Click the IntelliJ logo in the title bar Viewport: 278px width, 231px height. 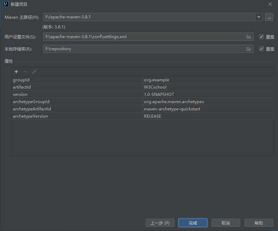(x=5, y=4)
